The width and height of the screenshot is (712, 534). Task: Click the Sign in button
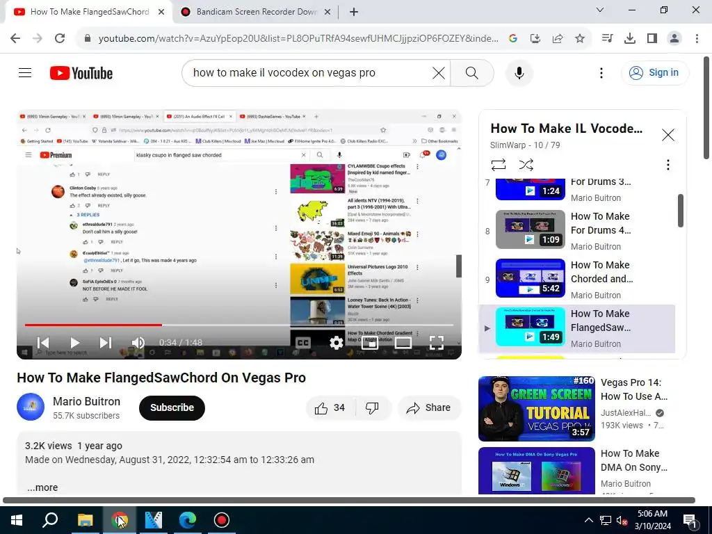655,72
